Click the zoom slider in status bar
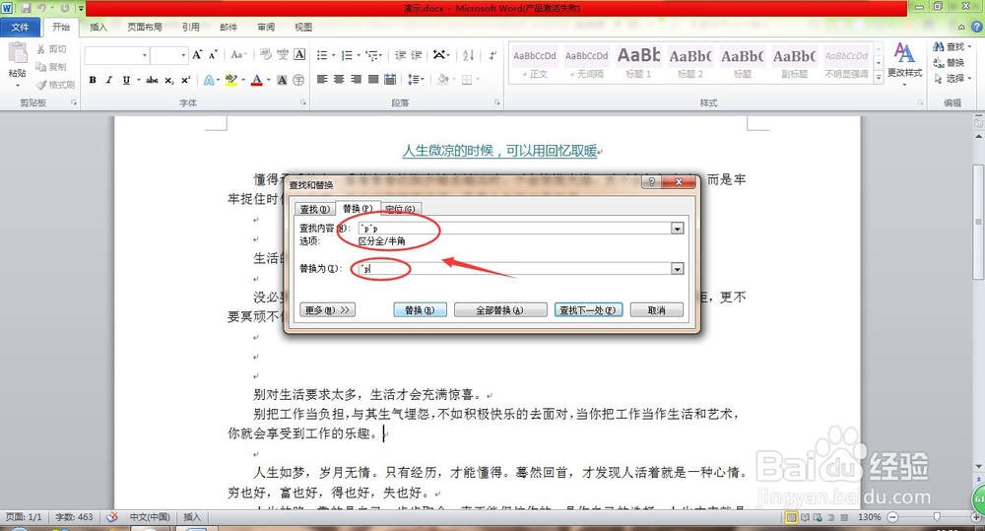 click(x=936, y=517)
